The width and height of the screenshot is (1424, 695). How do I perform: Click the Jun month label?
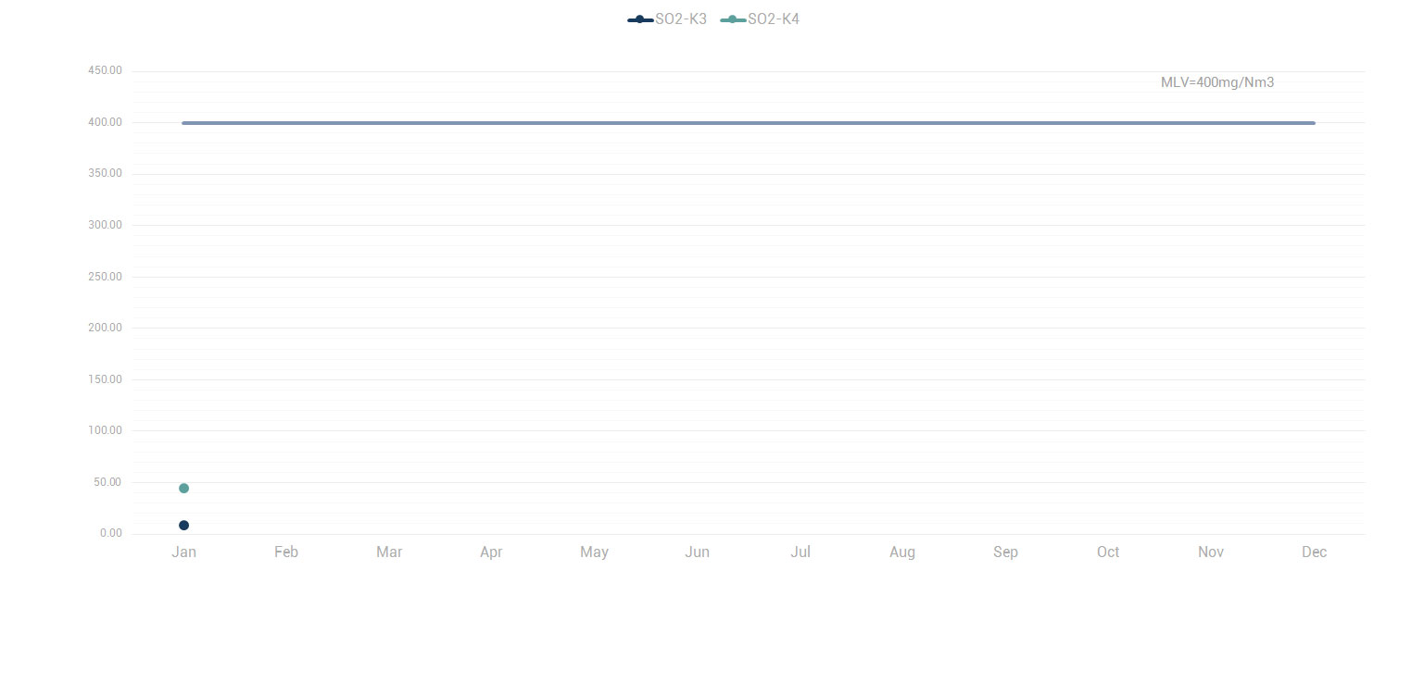tap(697, 552)
